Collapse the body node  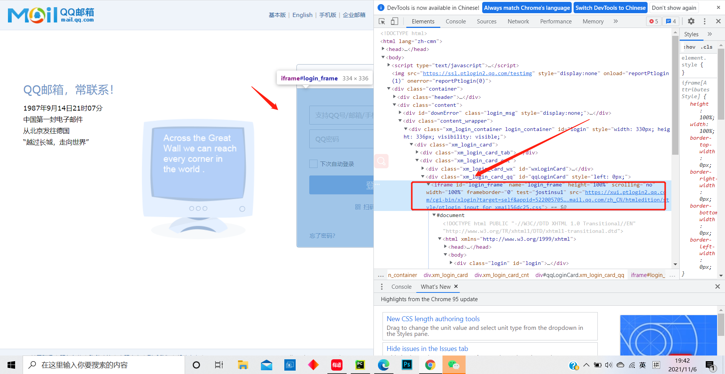(383, 57)
